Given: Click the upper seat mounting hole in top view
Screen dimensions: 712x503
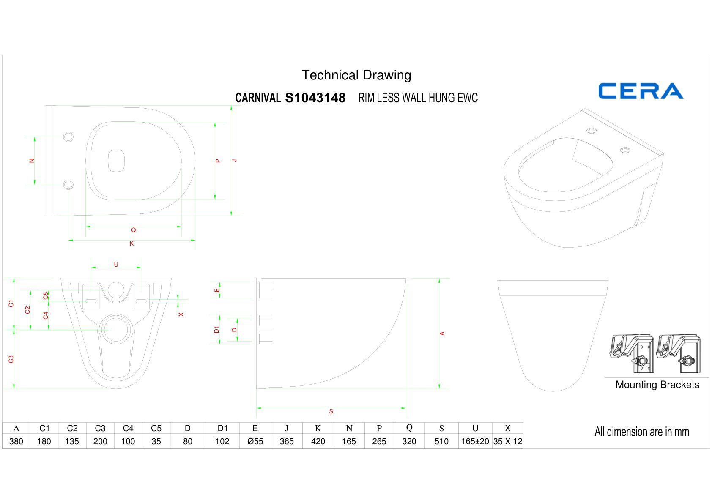Looking at the screenshot, I should (x=68, y=137).
